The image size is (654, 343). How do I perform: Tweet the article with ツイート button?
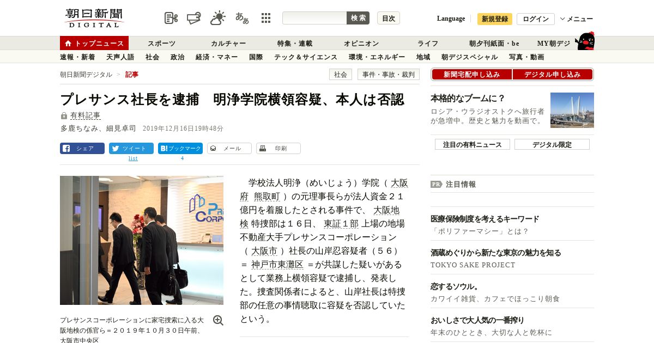coord(131,148)
